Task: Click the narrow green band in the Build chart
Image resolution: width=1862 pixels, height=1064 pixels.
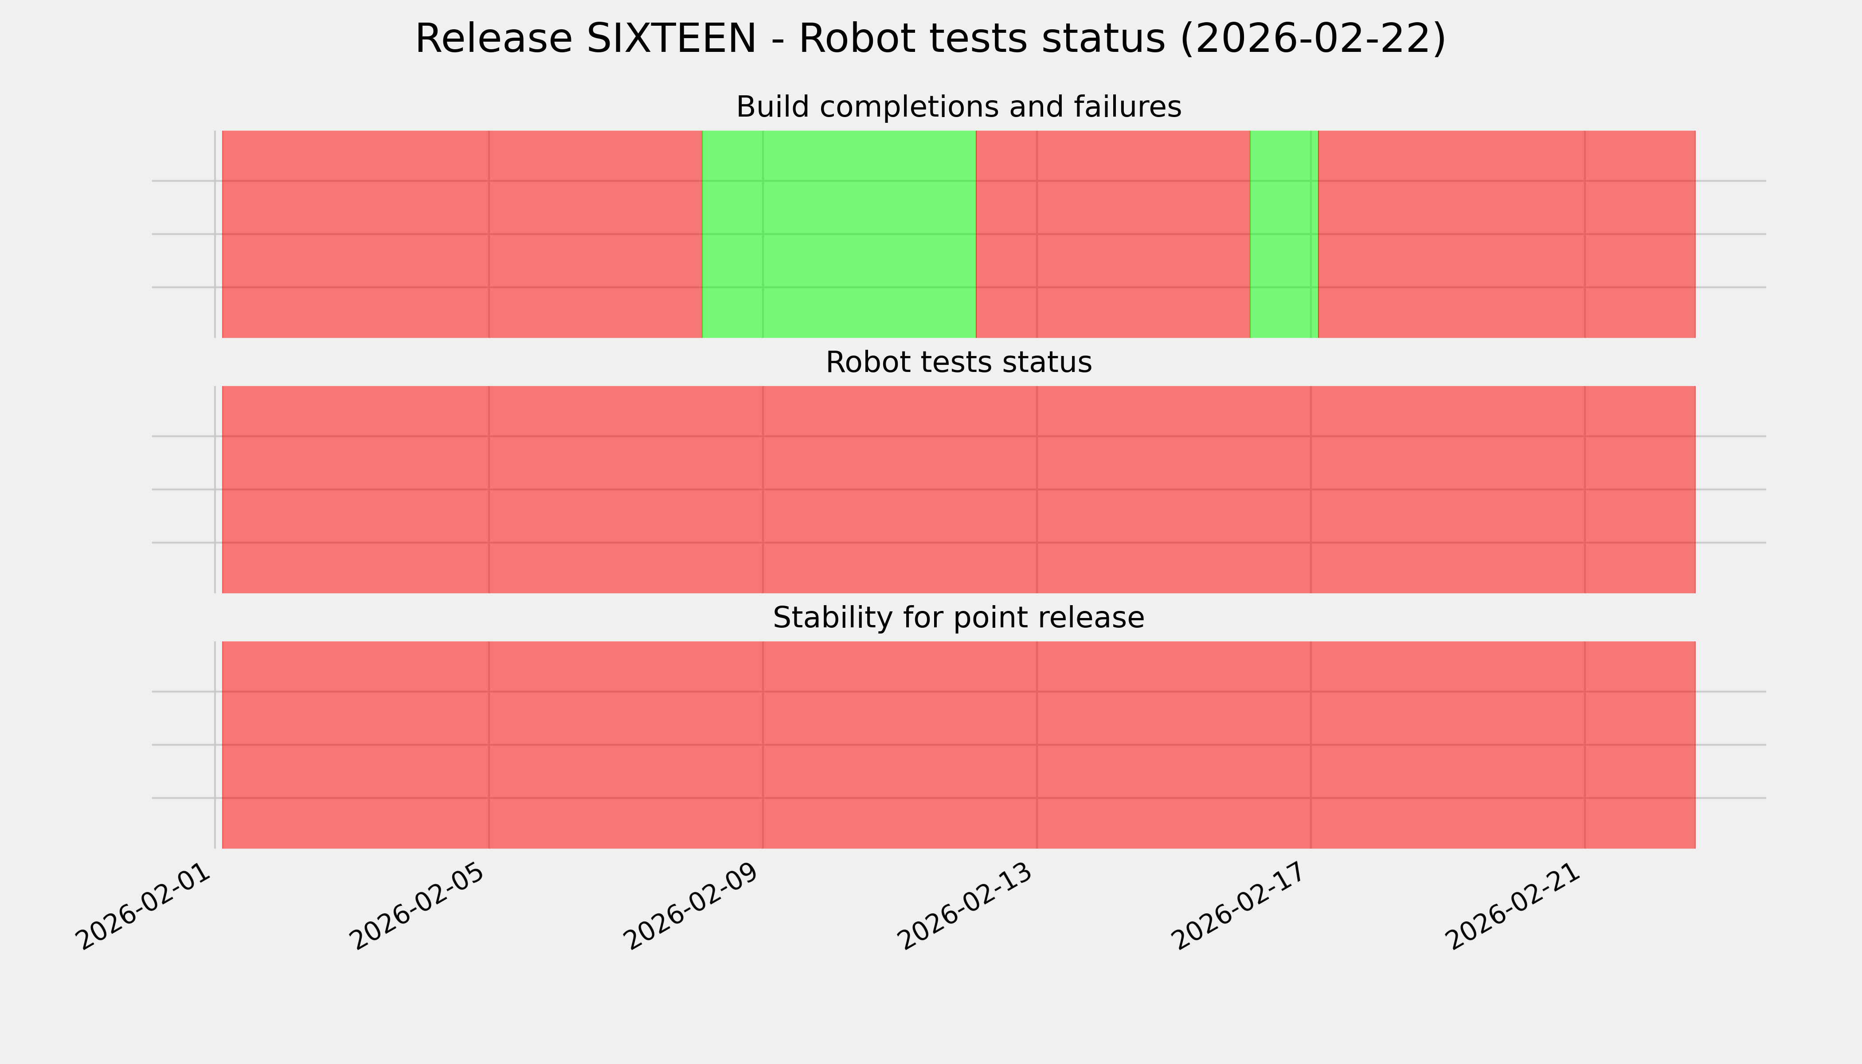Action: pos(1284,234)
